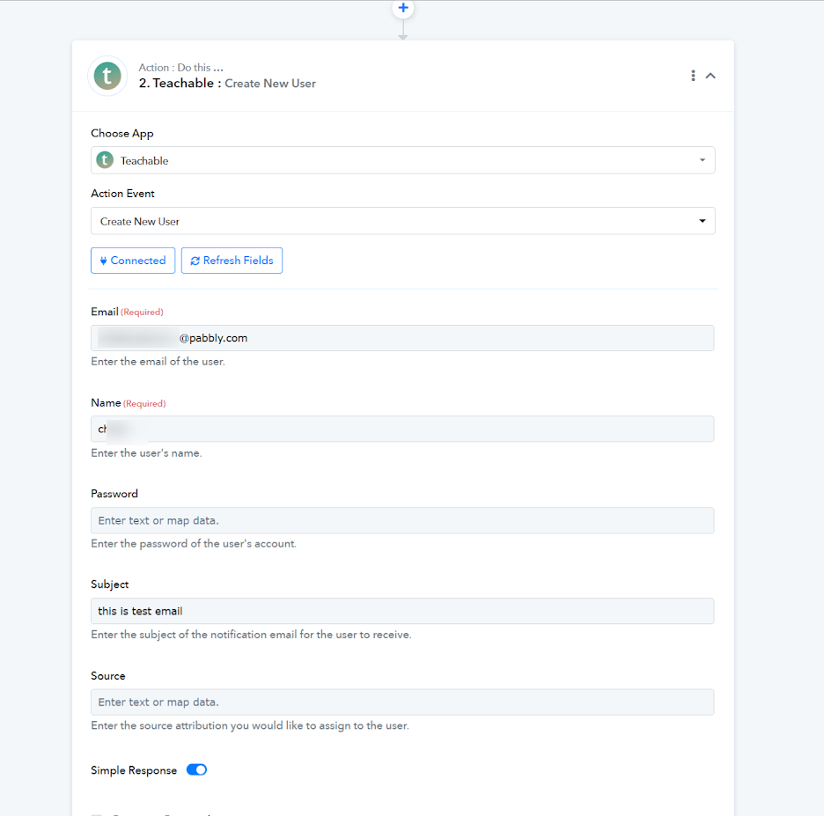Click the Subject field with test email

(402, 611)
